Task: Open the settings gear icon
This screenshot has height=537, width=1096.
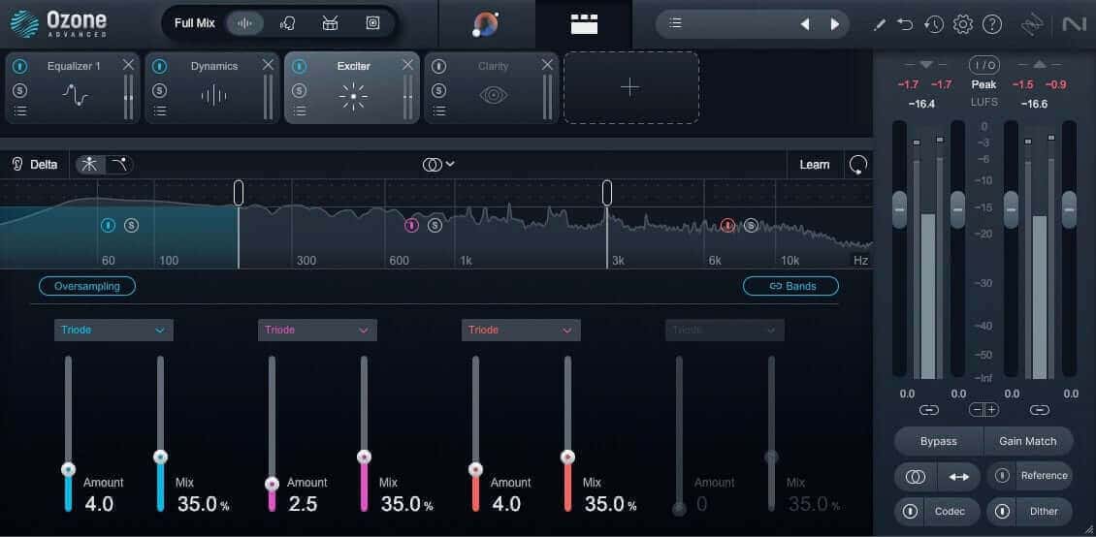Action: 963,24
